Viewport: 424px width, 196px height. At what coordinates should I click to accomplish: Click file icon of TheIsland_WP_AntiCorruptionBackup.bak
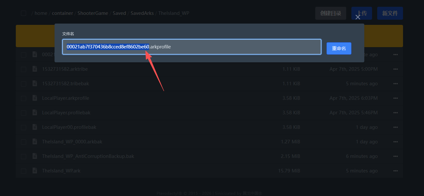click(35, 156)
